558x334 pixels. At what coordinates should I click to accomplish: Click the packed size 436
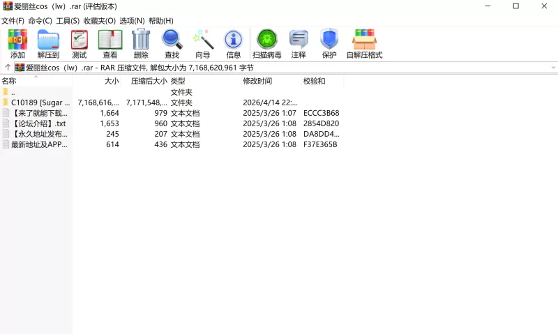click(161, 144)
